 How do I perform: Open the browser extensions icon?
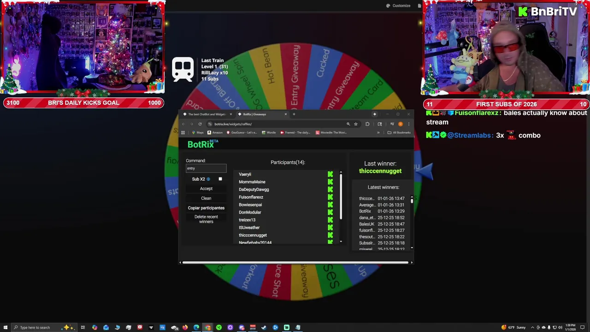point(367,124)
